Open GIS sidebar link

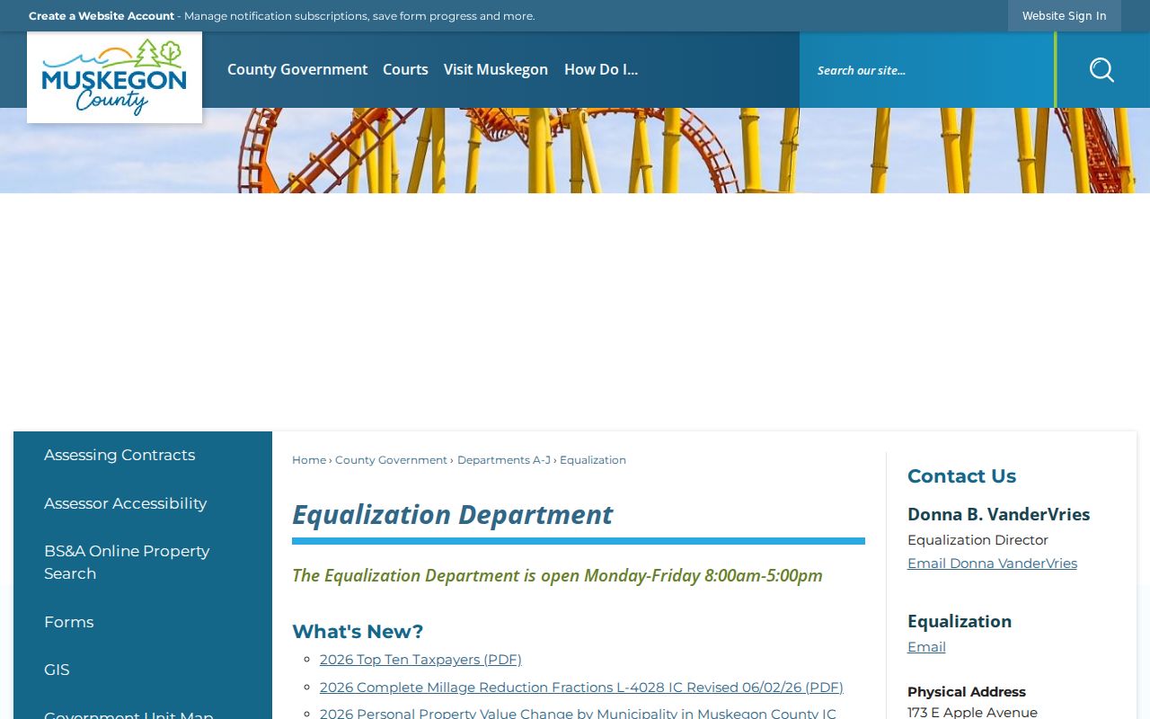(x=57, y=670)
